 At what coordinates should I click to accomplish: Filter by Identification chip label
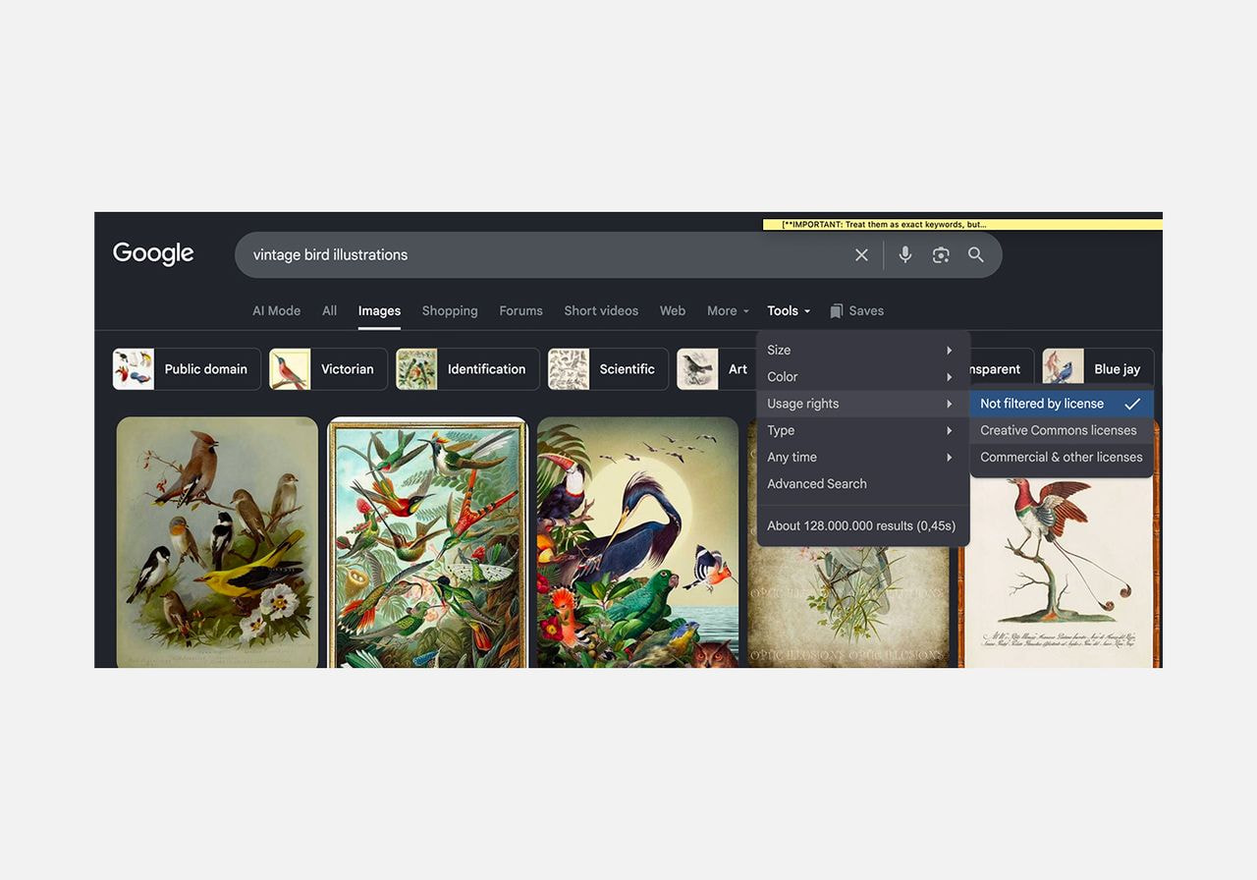click(487, 369)
